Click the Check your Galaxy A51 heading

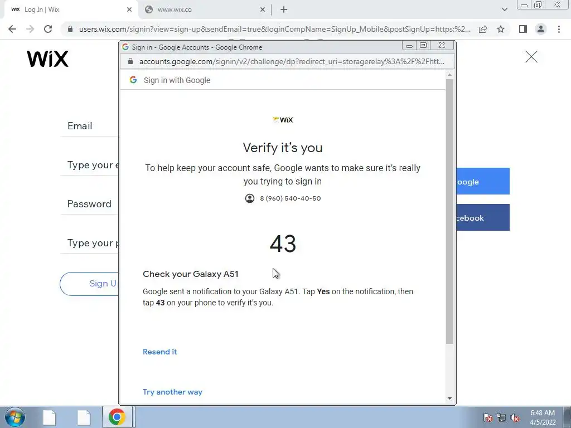coord(191,274)
